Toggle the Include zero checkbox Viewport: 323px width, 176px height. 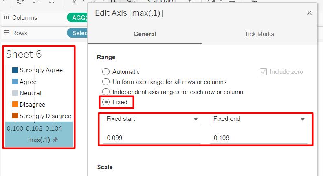click(263, 72)
